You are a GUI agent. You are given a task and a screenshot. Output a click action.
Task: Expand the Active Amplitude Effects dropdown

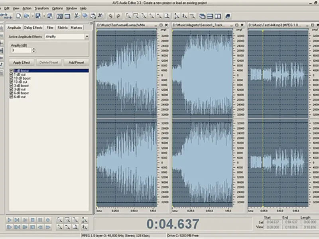click(x=87, y=37)
